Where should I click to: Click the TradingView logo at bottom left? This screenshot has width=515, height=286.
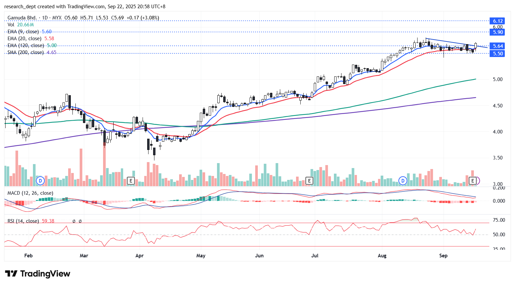pyautogui.click(x=38, y=274)
